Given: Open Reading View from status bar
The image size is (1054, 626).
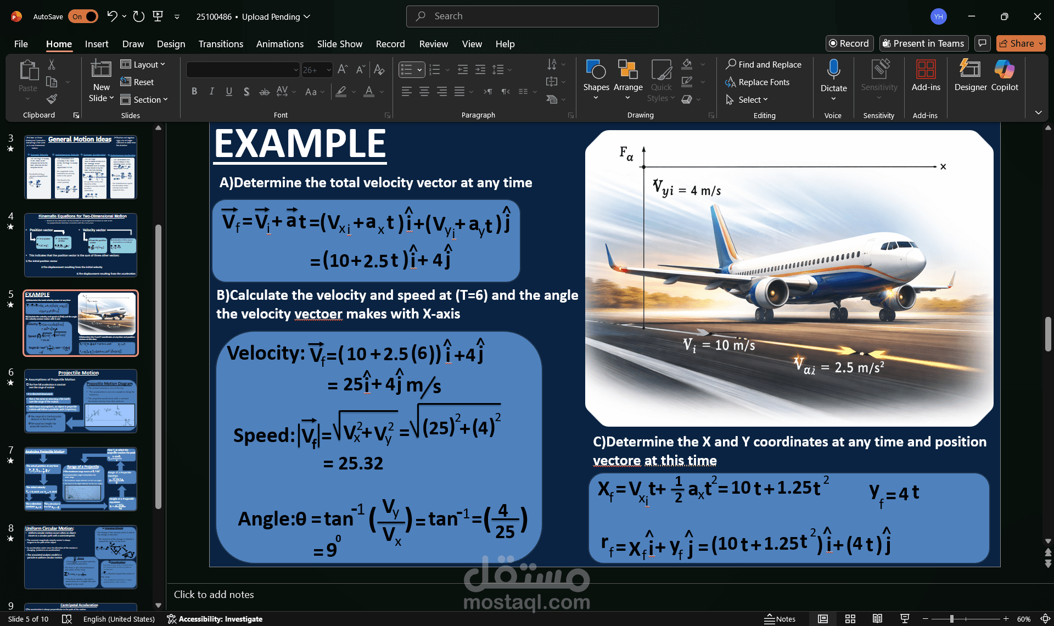Looking at the screenshot, I should (x=877, y=619).
